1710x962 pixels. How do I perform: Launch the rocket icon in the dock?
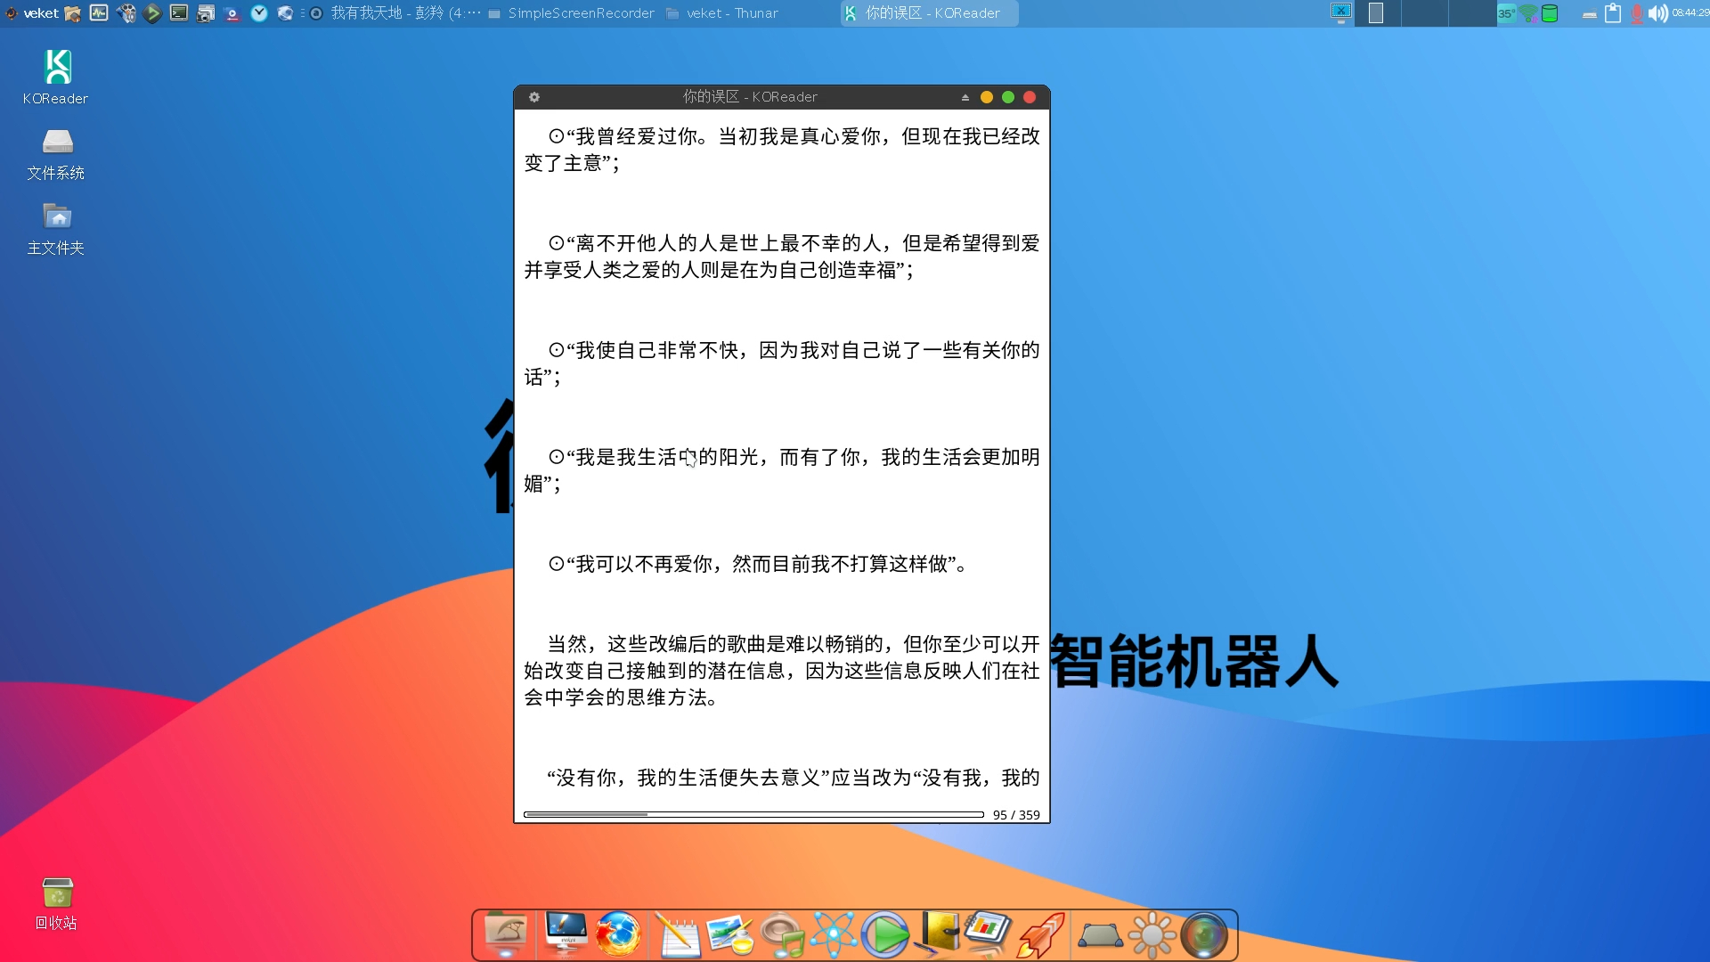(1041, 934)
